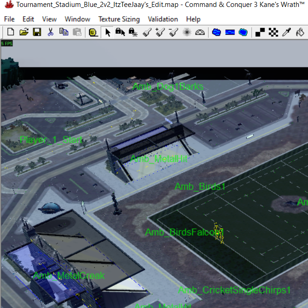Open the Help menu
Image resolution: width=308 pixels, height=308 pixels.
193,19
